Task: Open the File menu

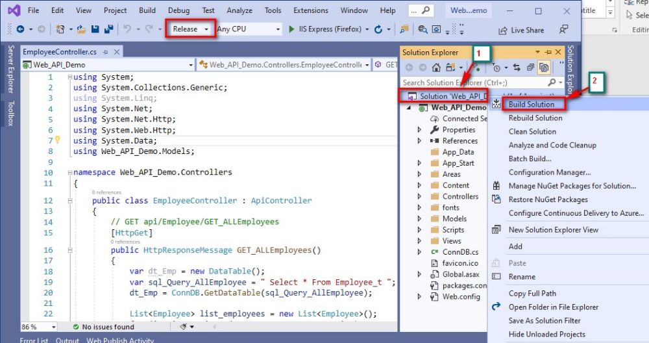Action: click(33, 10)
